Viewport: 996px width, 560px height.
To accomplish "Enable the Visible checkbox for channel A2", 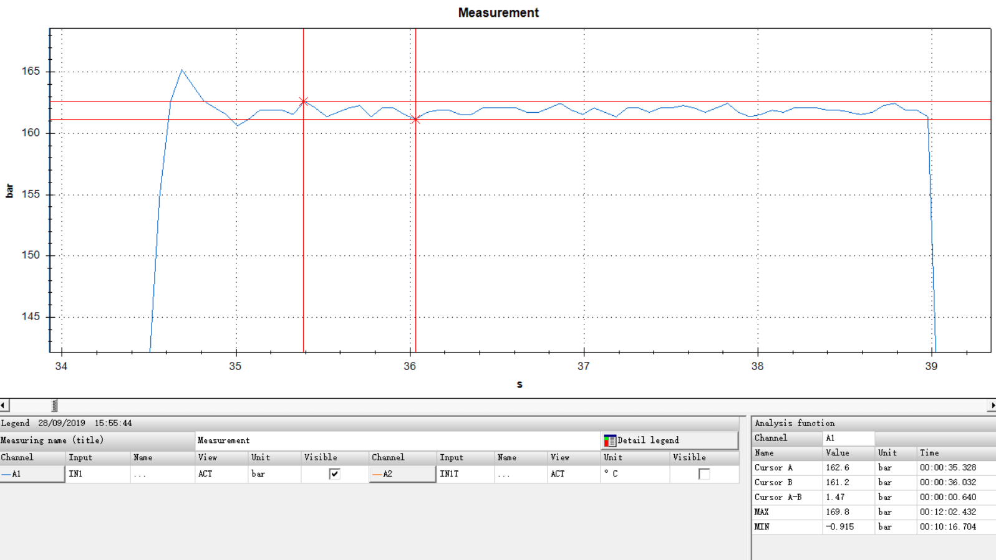I will (703, 474).
